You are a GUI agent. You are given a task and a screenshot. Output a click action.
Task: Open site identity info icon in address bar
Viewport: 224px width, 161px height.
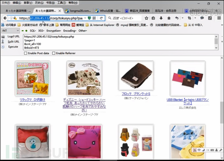(x=11, y=18)
